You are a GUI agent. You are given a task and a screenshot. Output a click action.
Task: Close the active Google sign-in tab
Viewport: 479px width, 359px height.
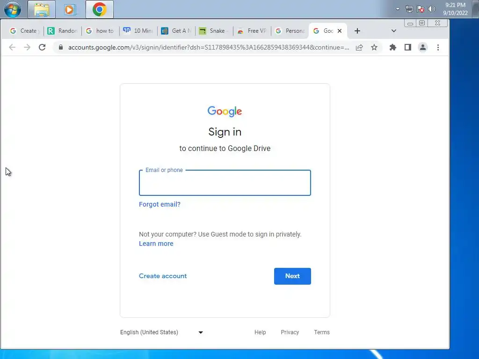(340, 31)
